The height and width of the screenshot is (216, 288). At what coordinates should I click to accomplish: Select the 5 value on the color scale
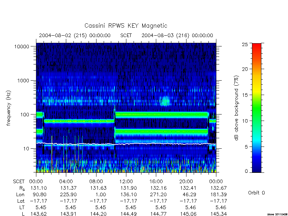[246, 147]
